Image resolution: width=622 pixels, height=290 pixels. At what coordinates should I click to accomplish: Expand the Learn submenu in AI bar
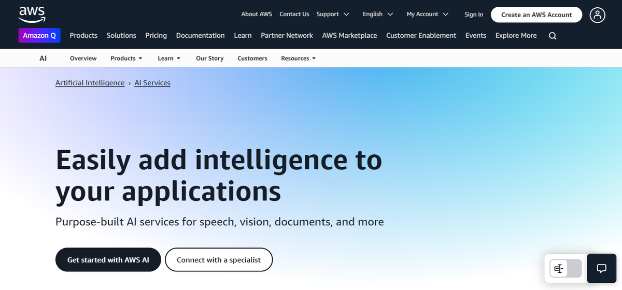(169, 59)
